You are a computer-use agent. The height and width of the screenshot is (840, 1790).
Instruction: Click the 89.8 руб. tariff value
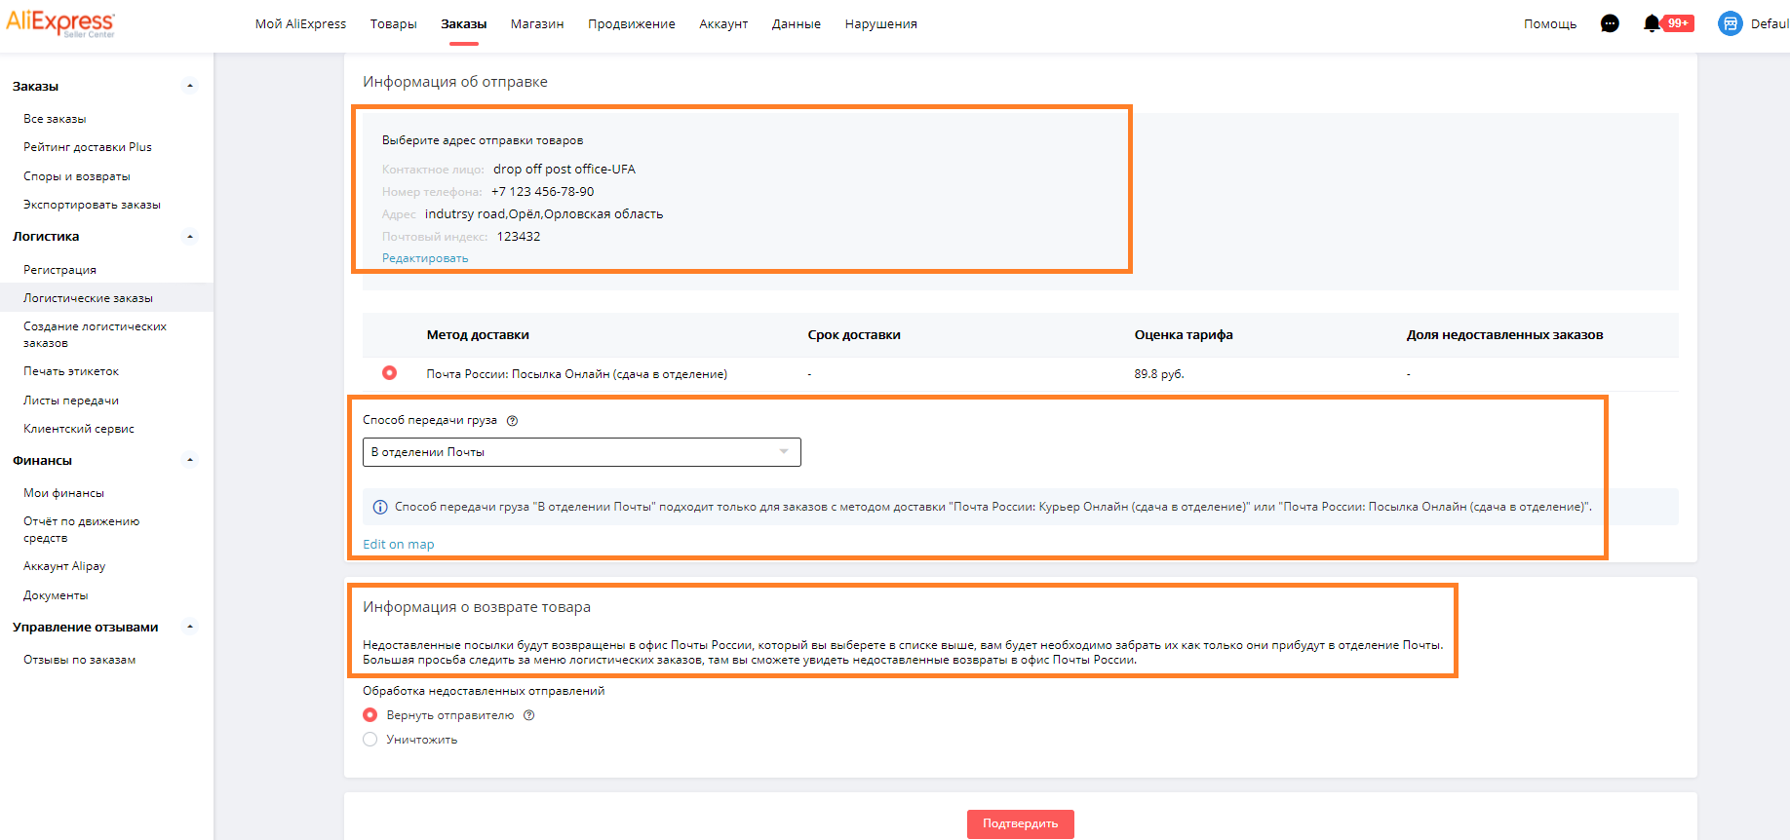[1159, 374]
